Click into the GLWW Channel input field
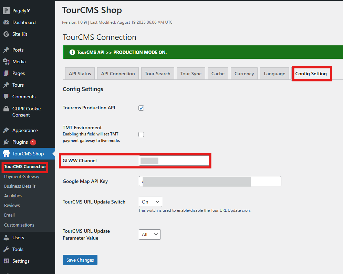The width and height of the screenshot is (343, 274). (x=174, y=161)
